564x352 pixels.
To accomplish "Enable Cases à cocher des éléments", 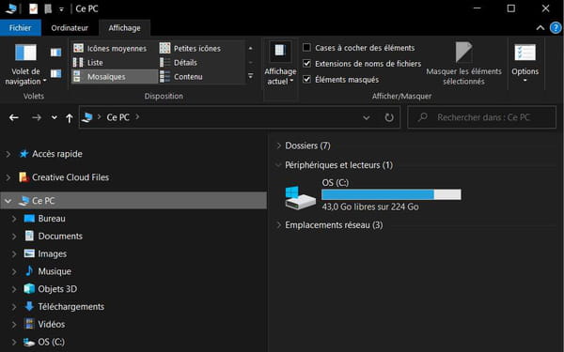I will [306, 48].
